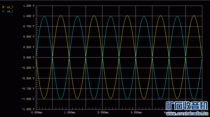This screenshot has height=117, width=210.
Task: Click the -0.500 V axis label
Action: [28, 78]
